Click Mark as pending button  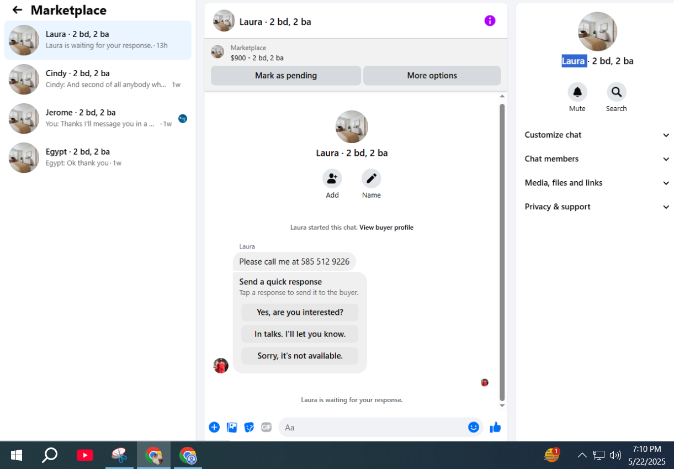[286, 76]
